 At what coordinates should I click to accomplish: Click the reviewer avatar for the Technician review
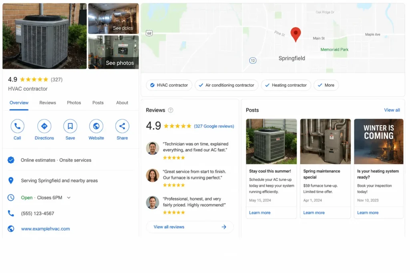pos(153,148)
